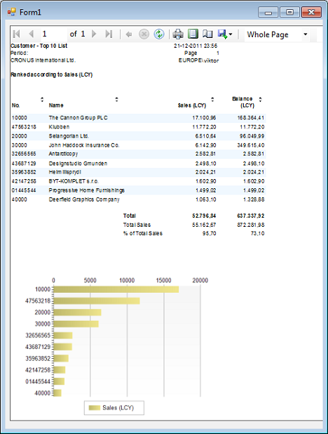
Task: Click the chart bar for 10000
Action: 116,289
